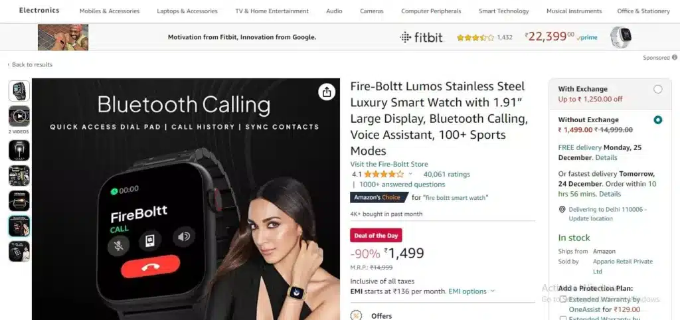Screen dimensions: 680x320
Task: Click the share icon on product image
Action: (327, 92)
